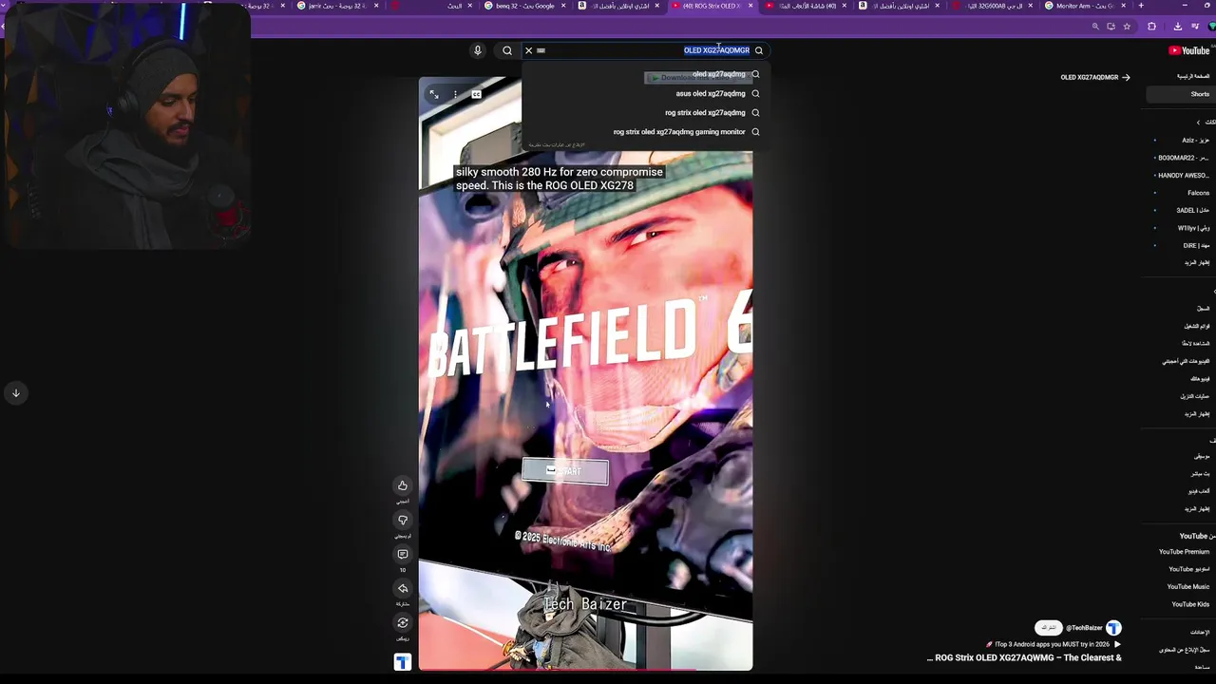The height and width of the screenshot is (684, 1216).
Task: Open 'السجل' history in sidebar
Action: (x=1203, y=308)
